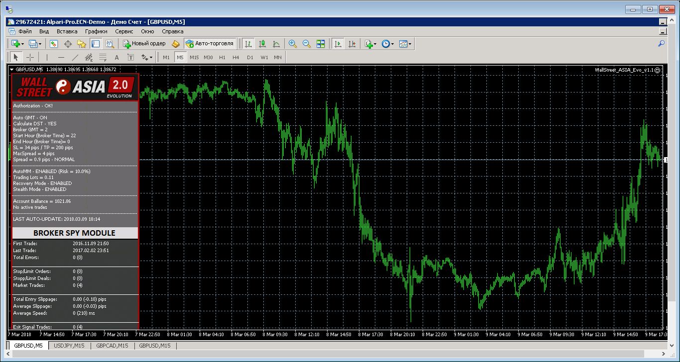Select the crosshair tool in the drawing toolbar
The height and width of the screenshot is (362, 680).
tap(30, 57)
